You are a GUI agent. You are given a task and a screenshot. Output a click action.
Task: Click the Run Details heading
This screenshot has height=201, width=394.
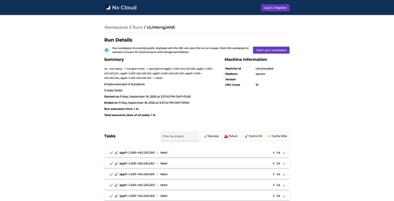(x=118, y=40)
